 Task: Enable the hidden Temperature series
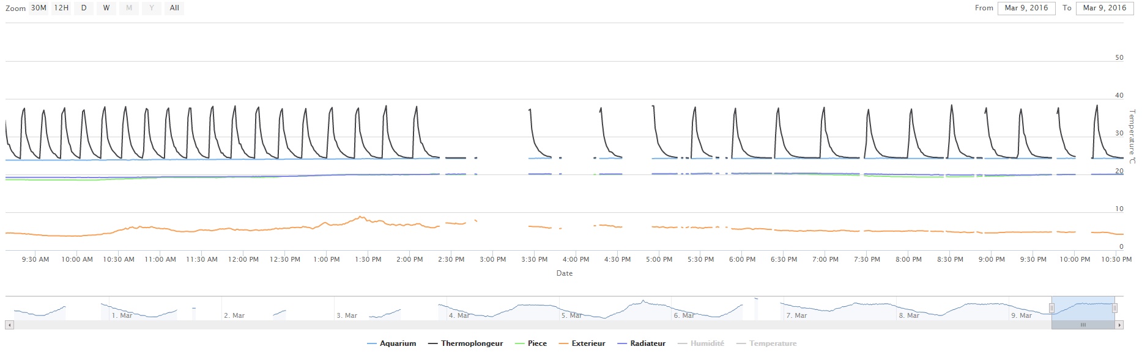click(766, 343)
